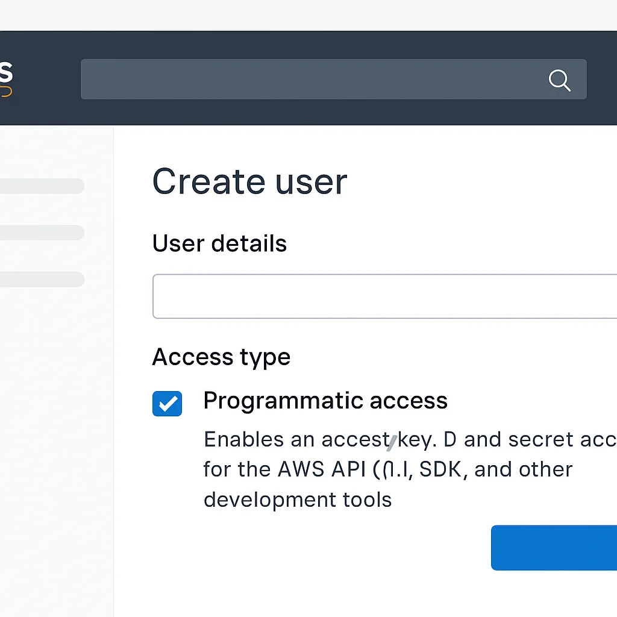617x617 pixels.
Task: Focus the top search bar
Action: pos(334,79)
